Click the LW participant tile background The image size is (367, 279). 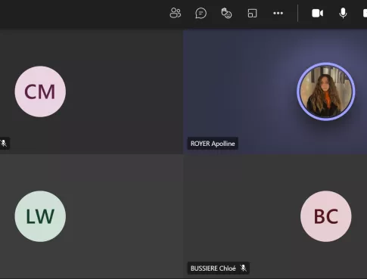(114, 217)
